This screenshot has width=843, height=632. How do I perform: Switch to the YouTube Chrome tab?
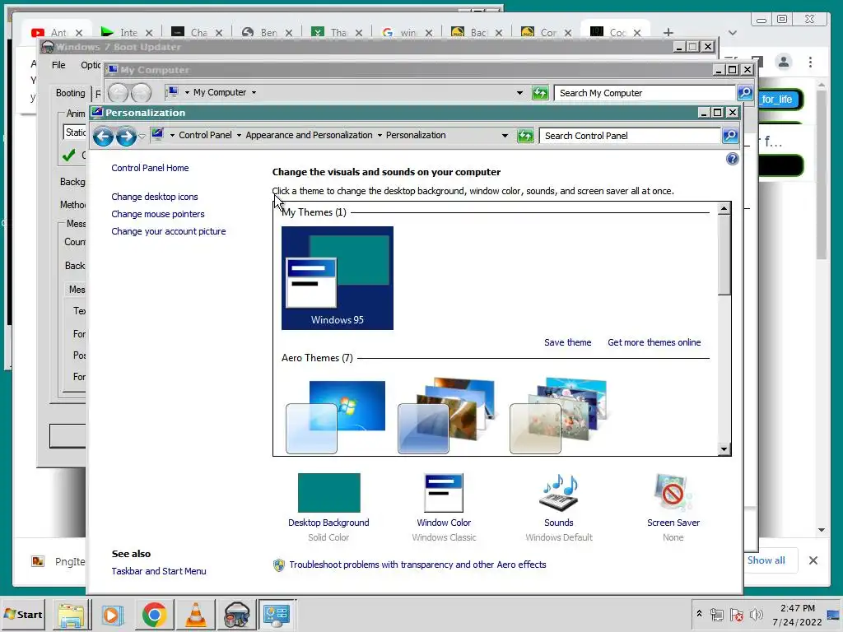click(58, 33)
